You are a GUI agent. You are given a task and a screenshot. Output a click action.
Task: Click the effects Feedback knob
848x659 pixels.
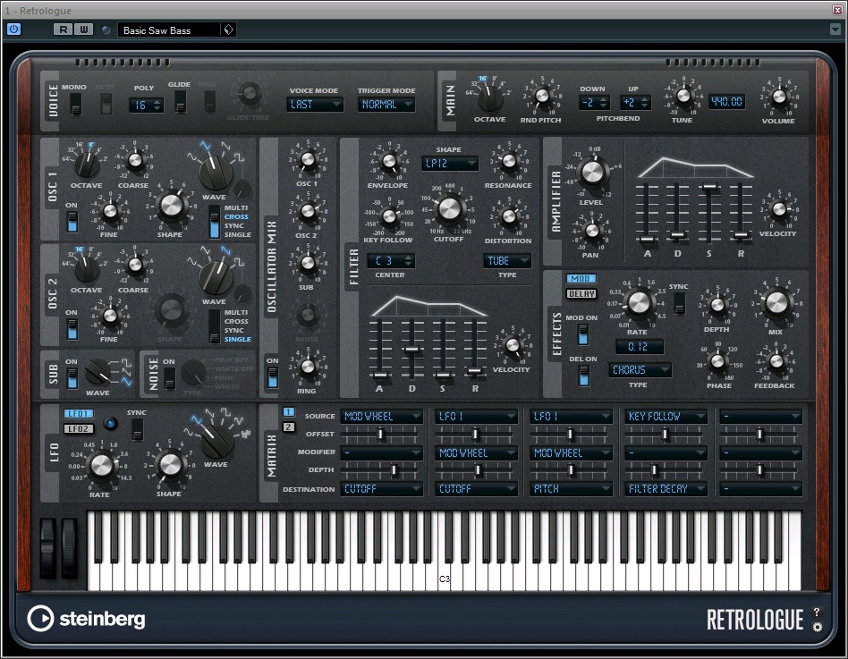pos(776,360)
